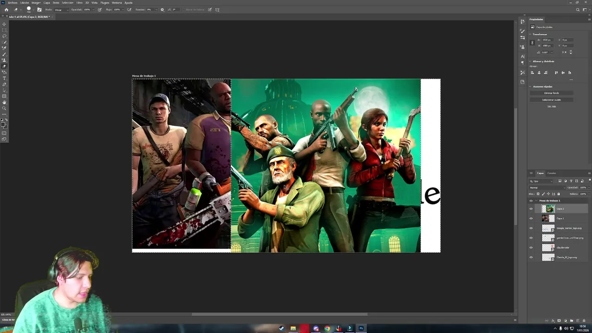Align horizontal centers in Alinear section

(539, 73)
